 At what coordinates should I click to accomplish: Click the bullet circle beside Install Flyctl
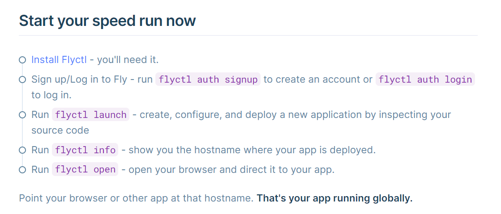(x=22, y=60)
